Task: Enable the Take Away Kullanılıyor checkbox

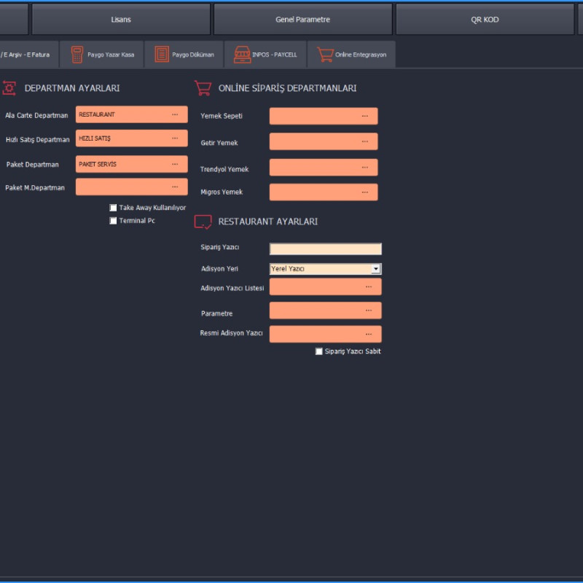Action: 113,208
